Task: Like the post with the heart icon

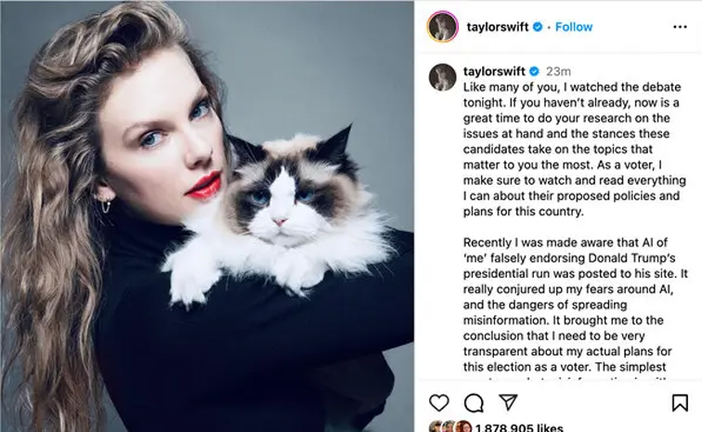Action: [x=438, y=402]
